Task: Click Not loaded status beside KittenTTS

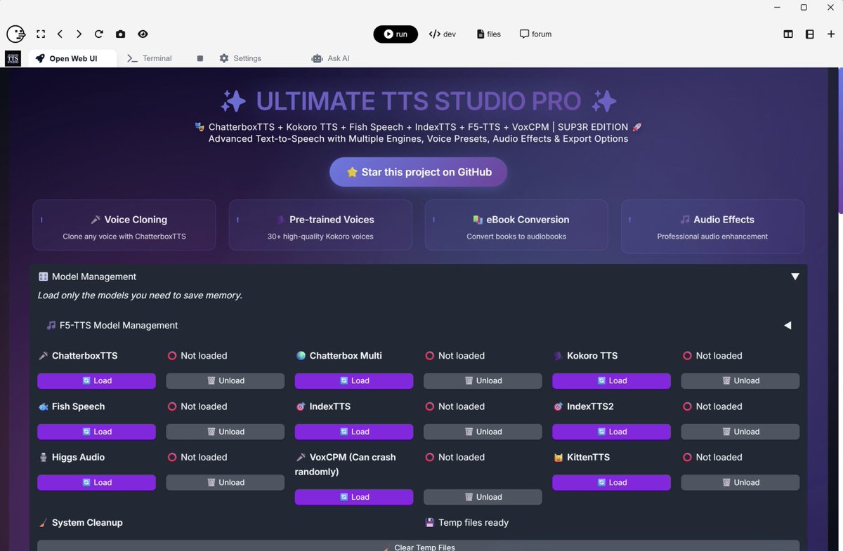Action: point(712,457)
